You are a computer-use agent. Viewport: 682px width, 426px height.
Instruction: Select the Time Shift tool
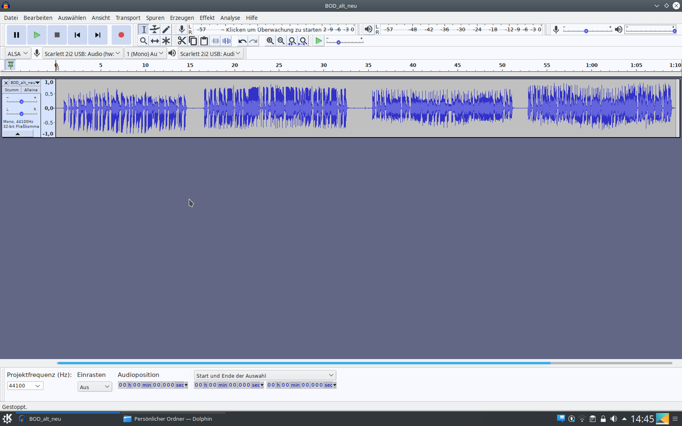[155, 41]
